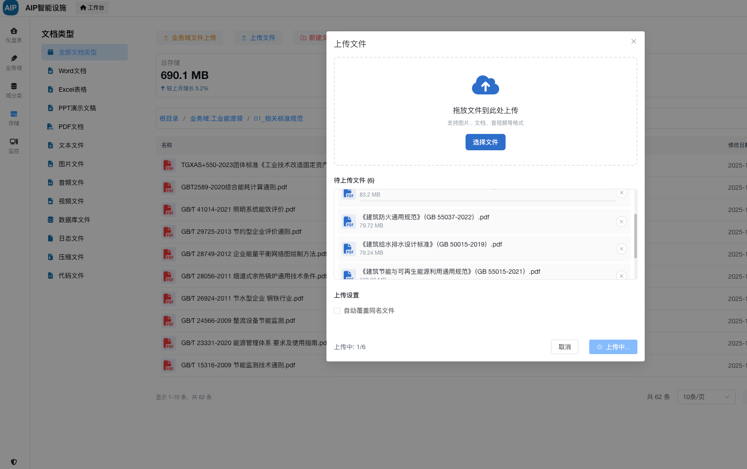Open the 仪盘表 dashboard sidebar icon
Screen dimensions: 747x469
[x=14, y=35]
